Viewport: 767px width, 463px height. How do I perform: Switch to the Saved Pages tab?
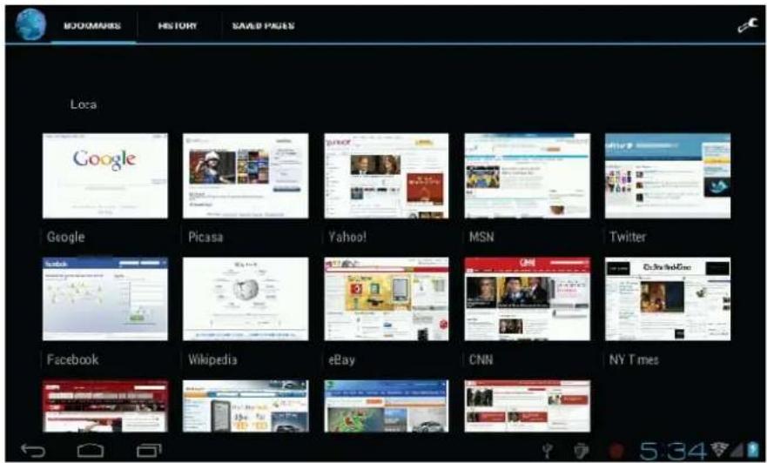click(x=263, y=25)
